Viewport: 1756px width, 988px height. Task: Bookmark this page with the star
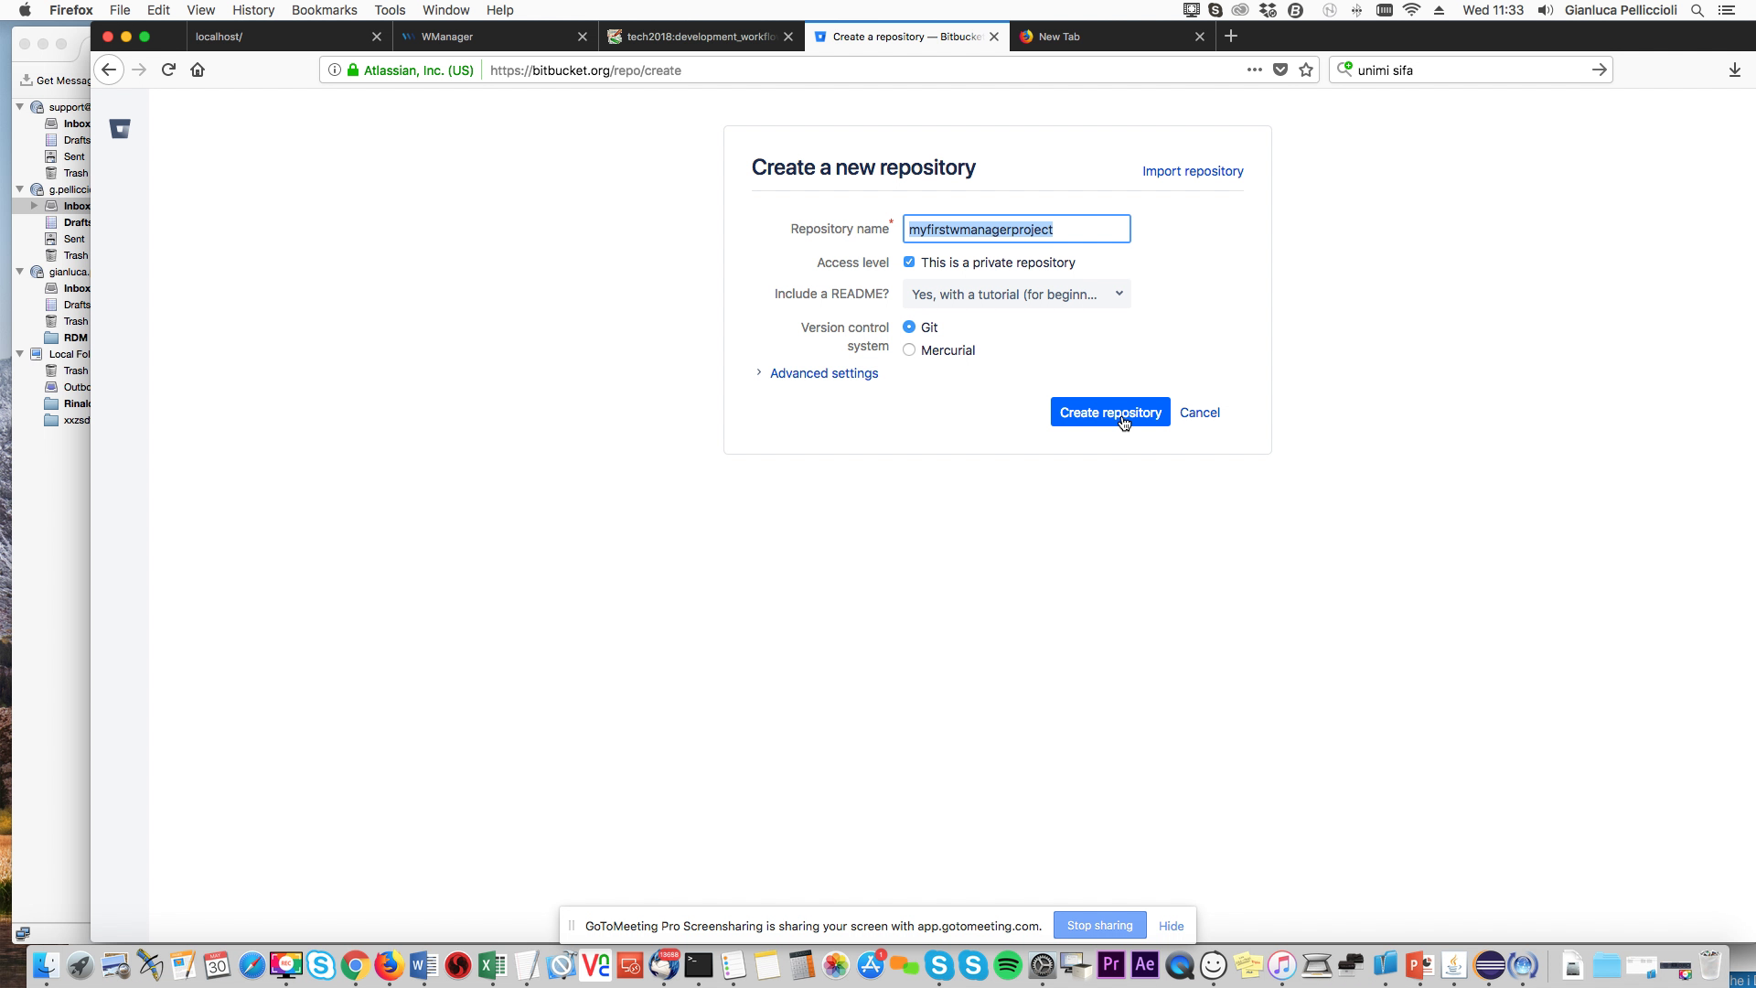tap(1306, 70)
